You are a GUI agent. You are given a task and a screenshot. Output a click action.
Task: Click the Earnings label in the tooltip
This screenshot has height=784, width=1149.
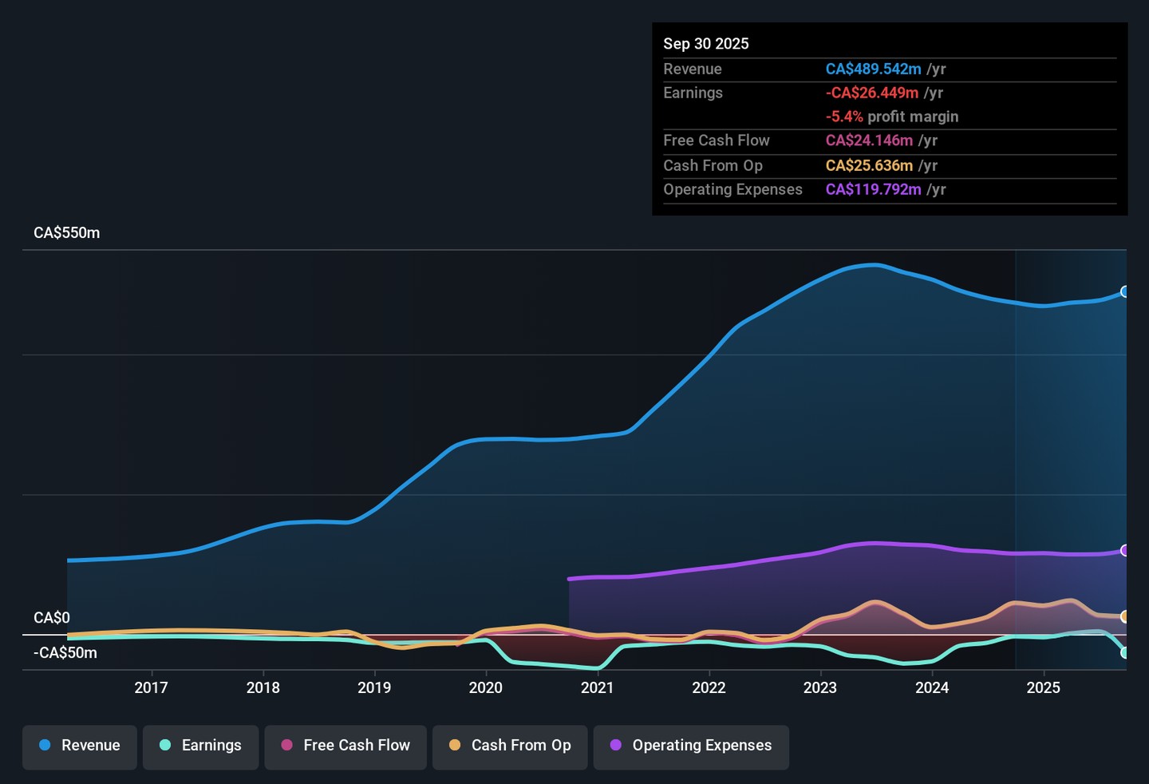click(x=693, y=93)
